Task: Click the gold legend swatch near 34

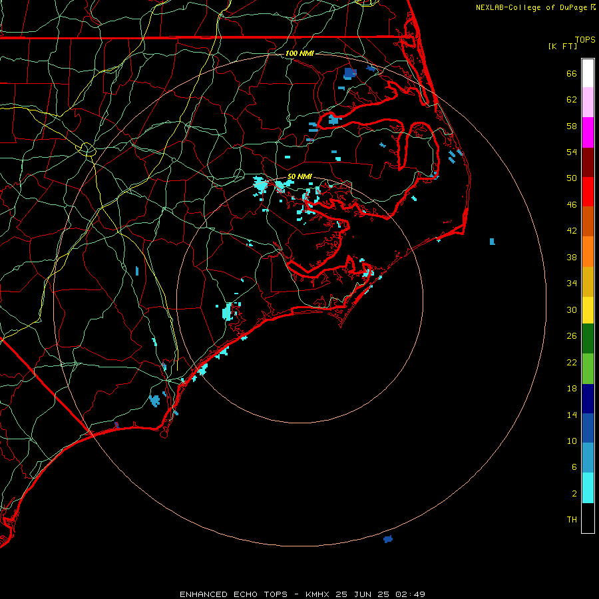Action: coord(588,282)
